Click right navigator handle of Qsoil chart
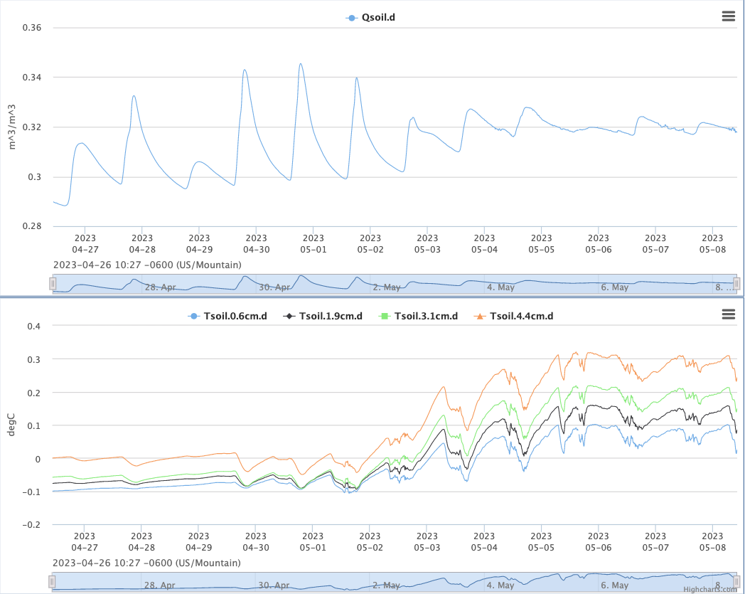The height and width of the screenshot is (594, 745). [x=737, y=283]
